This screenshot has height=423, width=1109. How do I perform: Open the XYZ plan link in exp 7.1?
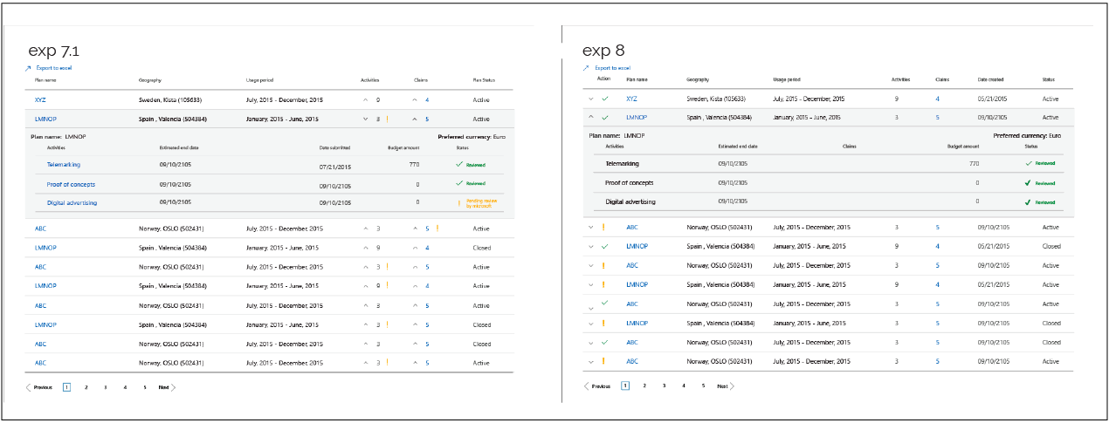click(x=40, y=100)
